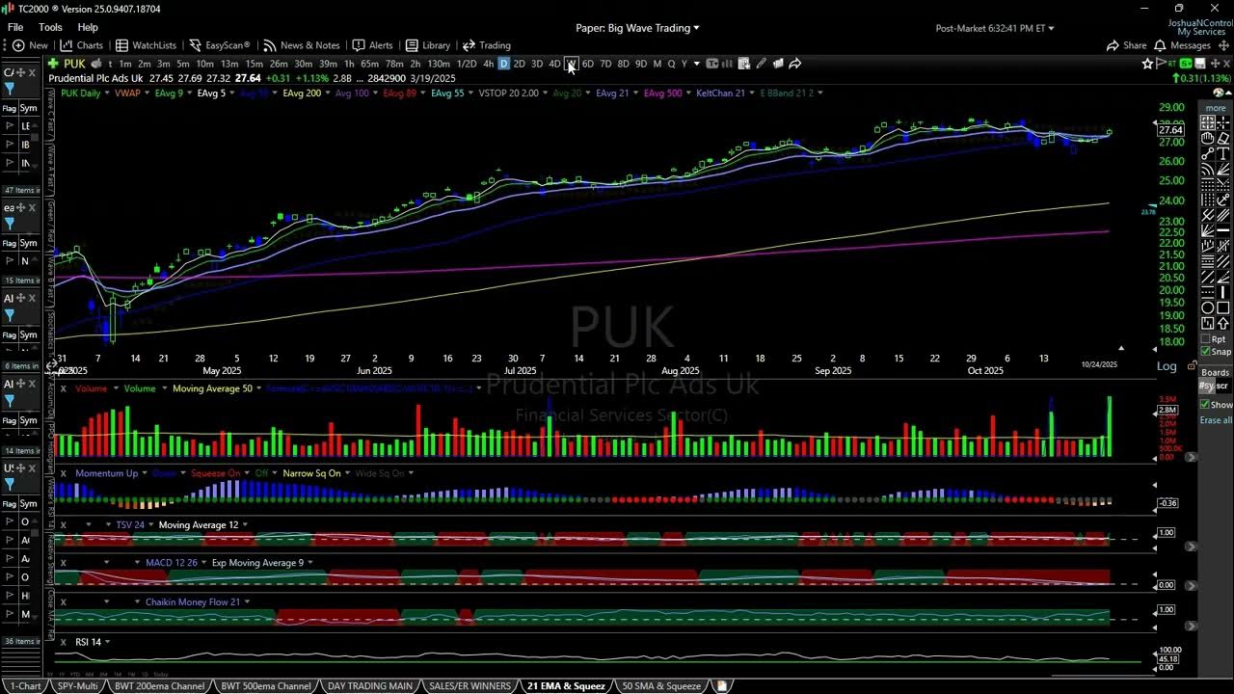The image size is (1234, 694).
Task: Enable the Rpt checkbox
Action: click(1206, 339)
